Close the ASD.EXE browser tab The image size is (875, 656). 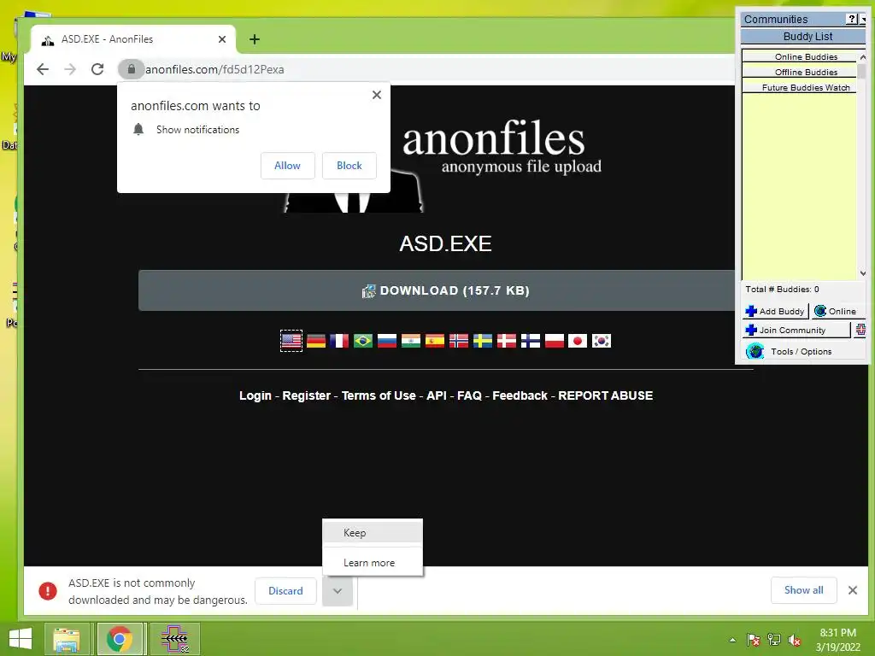(222, 39)
